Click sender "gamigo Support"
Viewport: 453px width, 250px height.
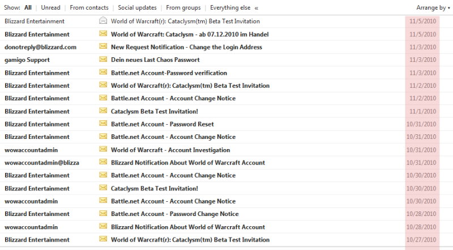(27, 60)
